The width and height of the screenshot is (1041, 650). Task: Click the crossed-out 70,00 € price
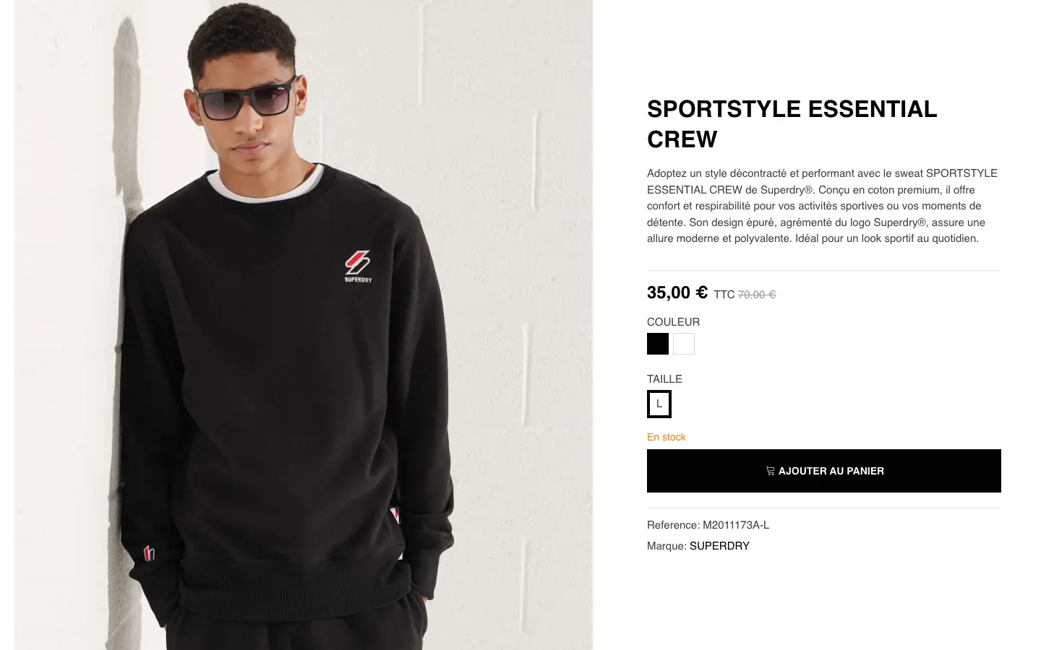click(757, 295)
